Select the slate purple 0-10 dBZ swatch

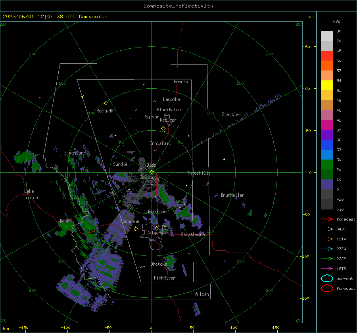(327, 185)
